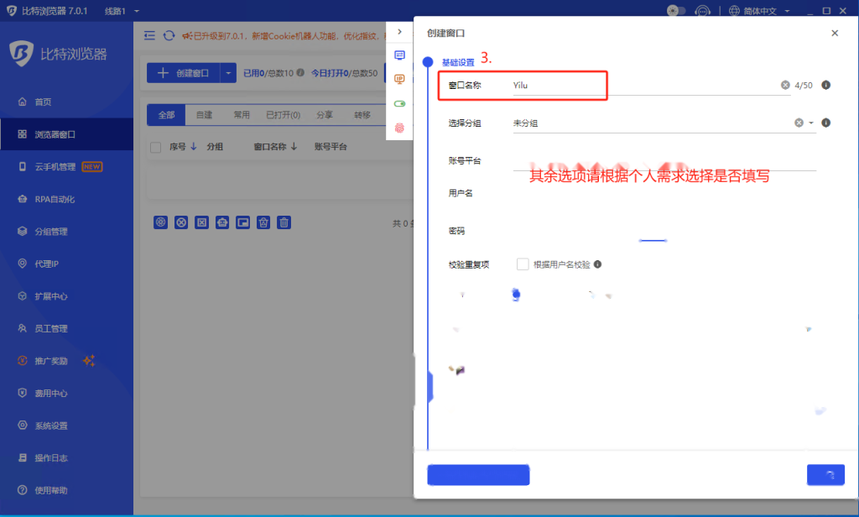Screen dimensions: 859x517
Task: Click the 扩展中心 cube icon
Action: (x=23, y=296)
